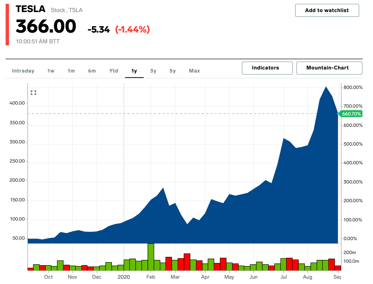This screenshot has height=284, width=373.
Task: Click the 200.00 price axis label
Action: (x=17, y=180)
